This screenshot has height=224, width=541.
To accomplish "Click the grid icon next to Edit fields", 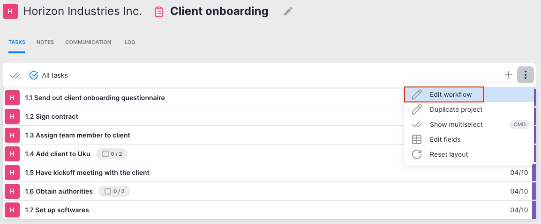I will pos(417,139).
